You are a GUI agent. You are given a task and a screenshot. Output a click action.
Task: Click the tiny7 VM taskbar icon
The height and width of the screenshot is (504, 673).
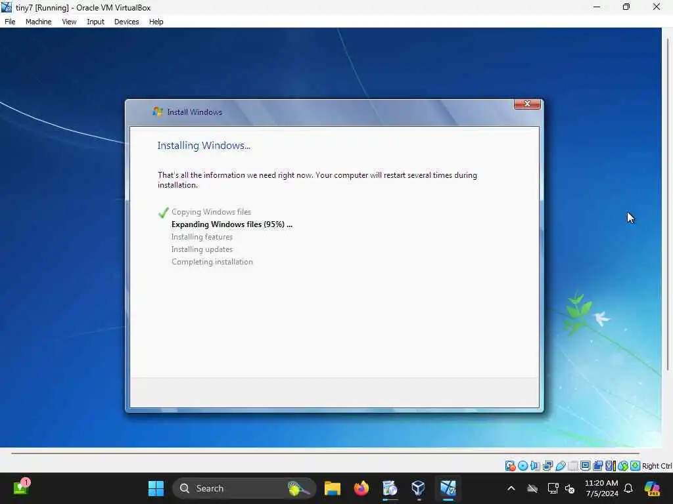[x=448, y=488]
